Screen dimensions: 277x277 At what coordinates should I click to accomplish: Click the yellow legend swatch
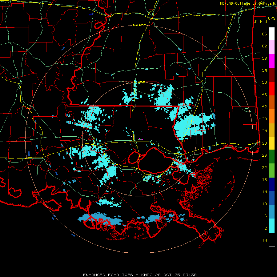pos(272,143)
